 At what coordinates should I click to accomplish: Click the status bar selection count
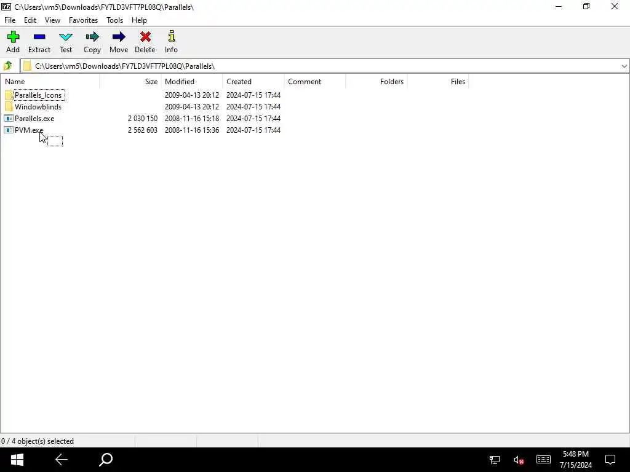(38, 441)
